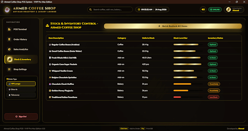248x131 pixels.
Task: Click the Order History sidebar icon
Action: coord(9,39)
